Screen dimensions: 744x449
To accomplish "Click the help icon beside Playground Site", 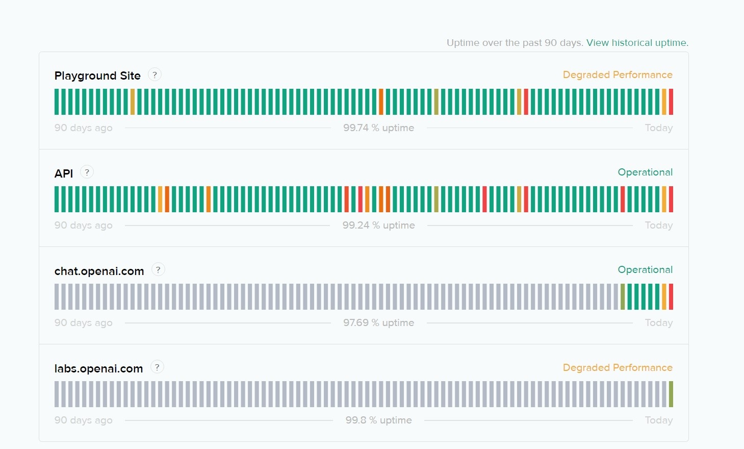I will click(155, 75).
